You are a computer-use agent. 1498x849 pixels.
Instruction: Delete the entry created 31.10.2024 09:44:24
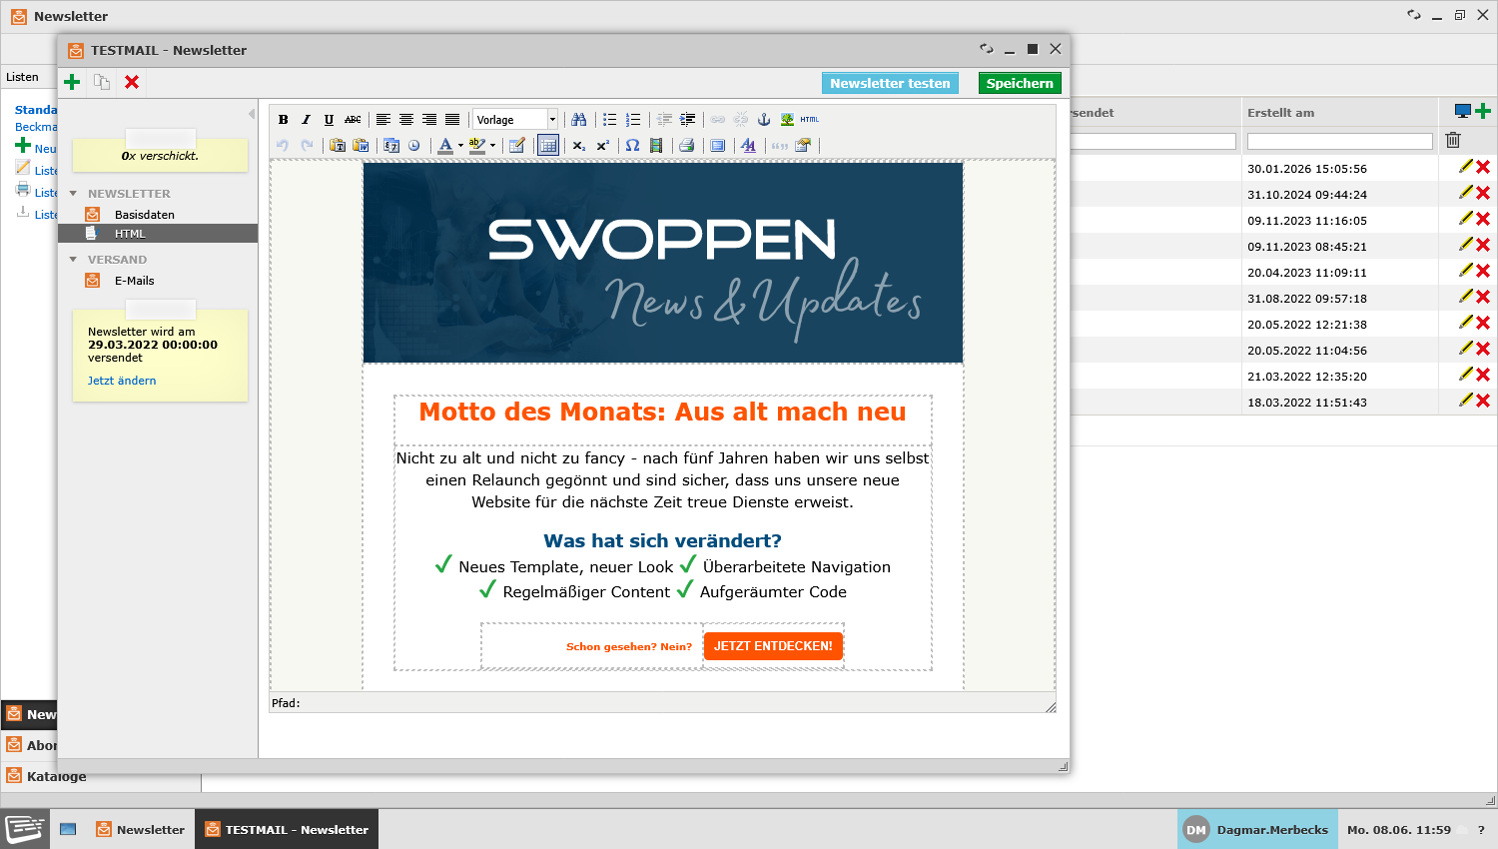1483,193
